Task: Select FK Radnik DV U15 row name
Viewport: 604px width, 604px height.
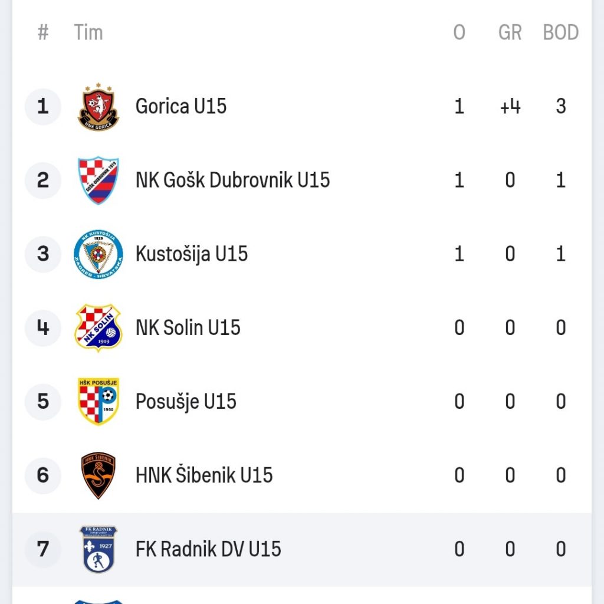Action: click(x=208, y=549)
